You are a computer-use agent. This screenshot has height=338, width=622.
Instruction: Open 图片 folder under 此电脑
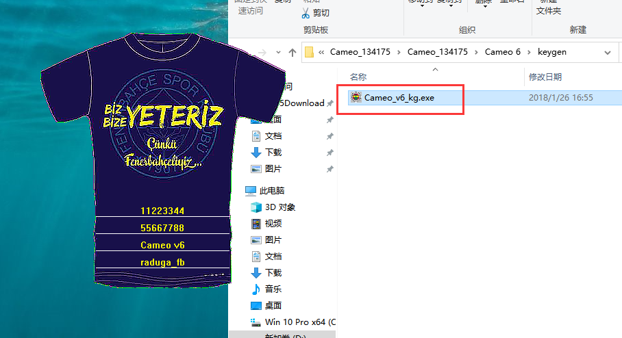click(x=273, y=239)
